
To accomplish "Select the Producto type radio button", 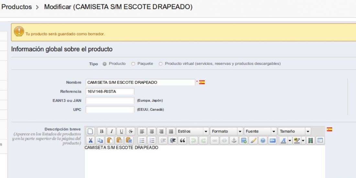I will 105,64.
